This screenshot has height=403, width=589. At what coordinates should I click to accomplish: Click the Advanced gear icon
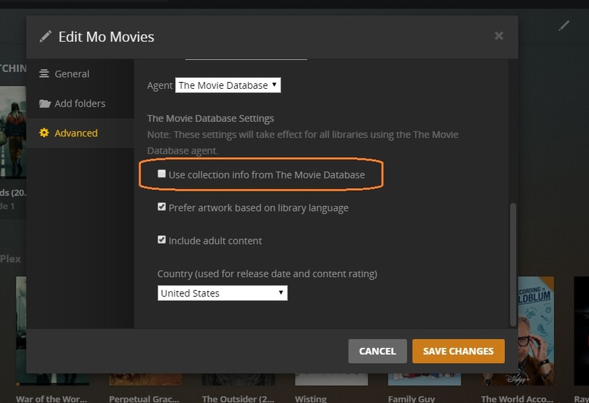pyautogui.click(x=44, y=133)
